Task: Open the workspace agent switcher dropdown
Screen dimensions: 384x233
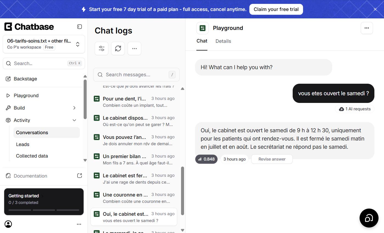Action: pos(44,44)
